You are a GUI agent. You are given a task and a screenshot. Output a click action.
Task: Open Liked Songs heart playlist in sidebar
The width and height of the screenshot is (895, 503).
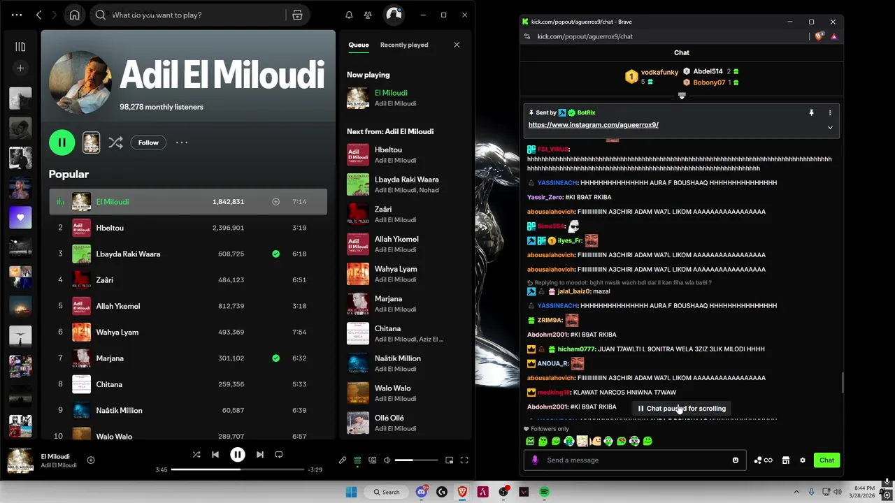coord(20,217)
